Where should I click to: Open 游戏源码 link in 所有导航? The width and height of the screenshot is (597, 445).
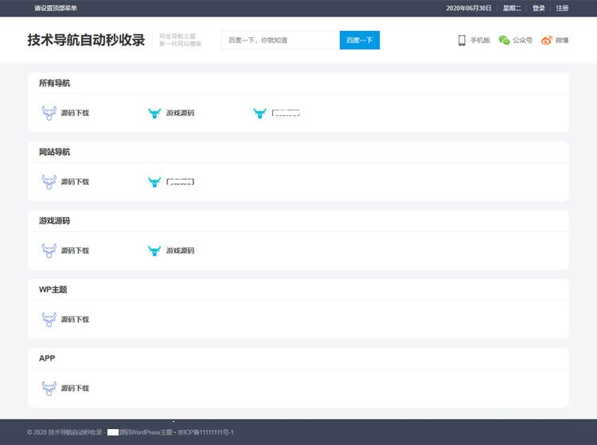180,113
